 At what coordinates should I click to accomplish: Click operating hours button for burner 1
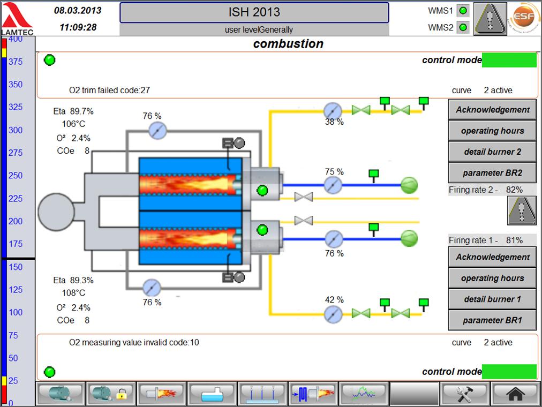[492, 278]
